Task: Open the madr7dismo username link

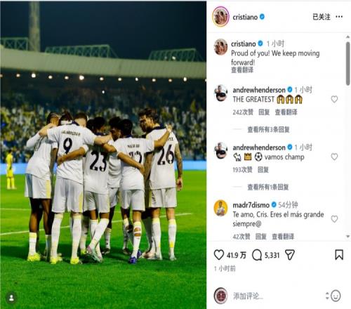Action: point(251,205)
